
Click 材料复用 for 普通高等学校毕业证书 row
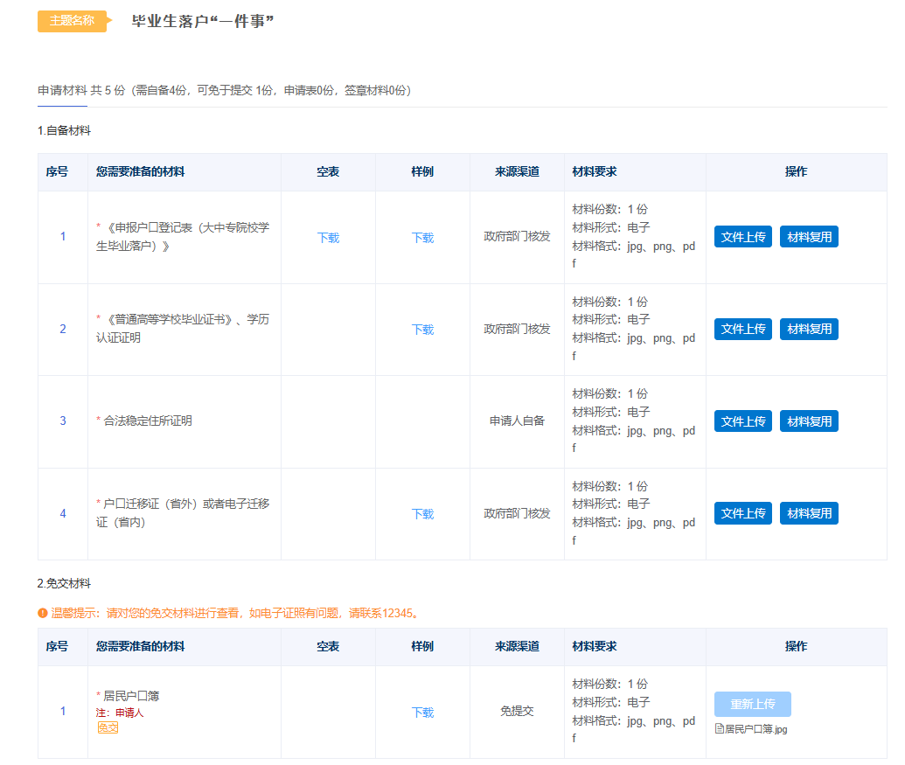click(x=809, y=329)
